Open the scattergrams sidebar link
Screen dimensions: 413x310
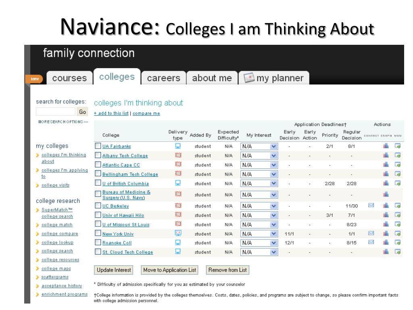55,277
